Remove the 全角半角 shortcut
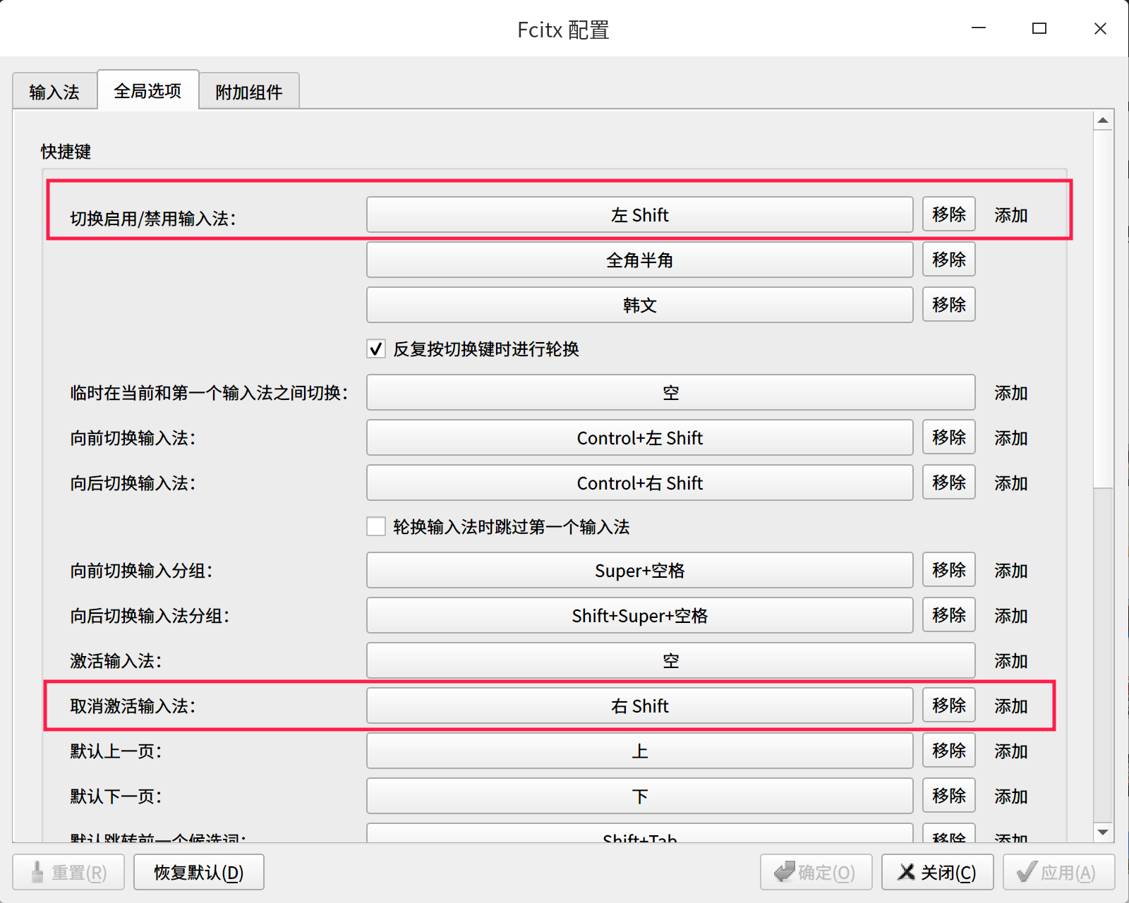This screenshot has width=1129, height=903. tap(949, 260)
